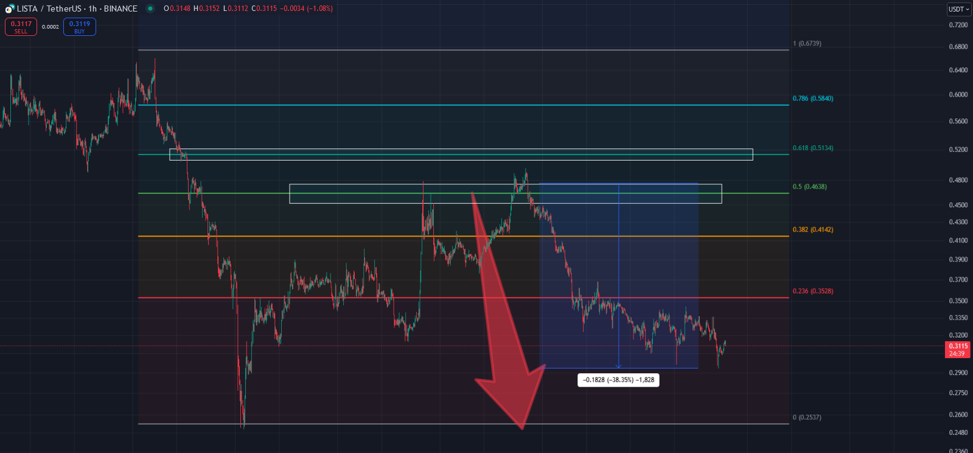The width and height of the screenshot is (973, 453).
Task: Click the 0 (0.2537) Fibonacci bottom label
Action: [x=807, y=418]
